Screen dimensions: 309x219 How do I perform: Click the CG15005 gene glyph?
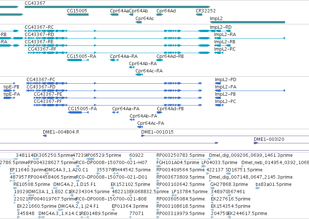pos(78,15)
